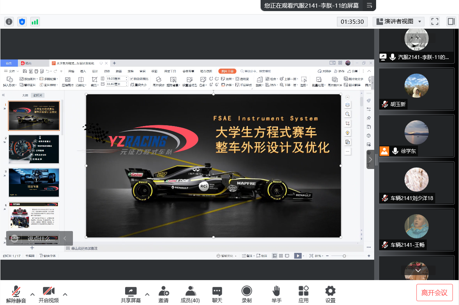Open the 设计 ribbon tab

pos(95,71)
